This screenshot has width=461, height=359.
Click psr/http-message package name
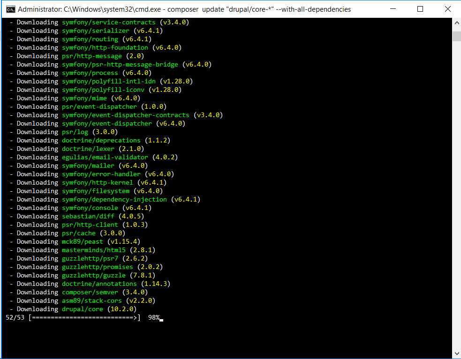(x=92, y=56)
